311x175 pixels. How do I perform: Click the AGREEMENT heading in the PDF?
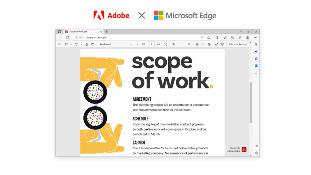click(142, 99)
